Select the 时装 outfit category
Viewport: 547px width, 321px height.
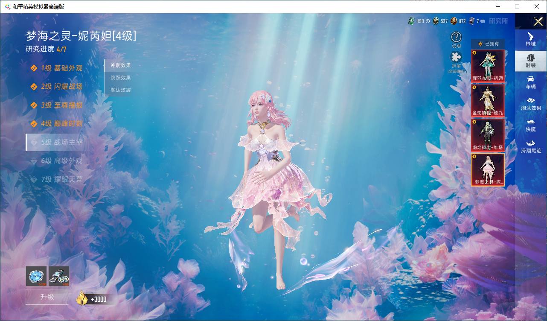click(530, 61)
